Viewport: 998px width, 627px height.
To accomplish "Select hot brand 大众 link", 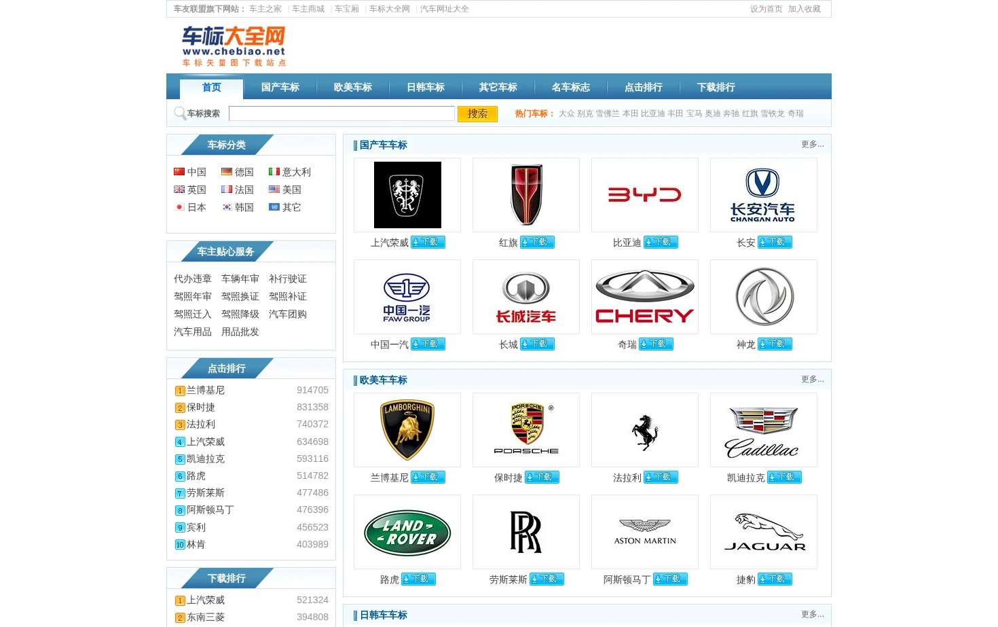I will [x=567, y=113].
